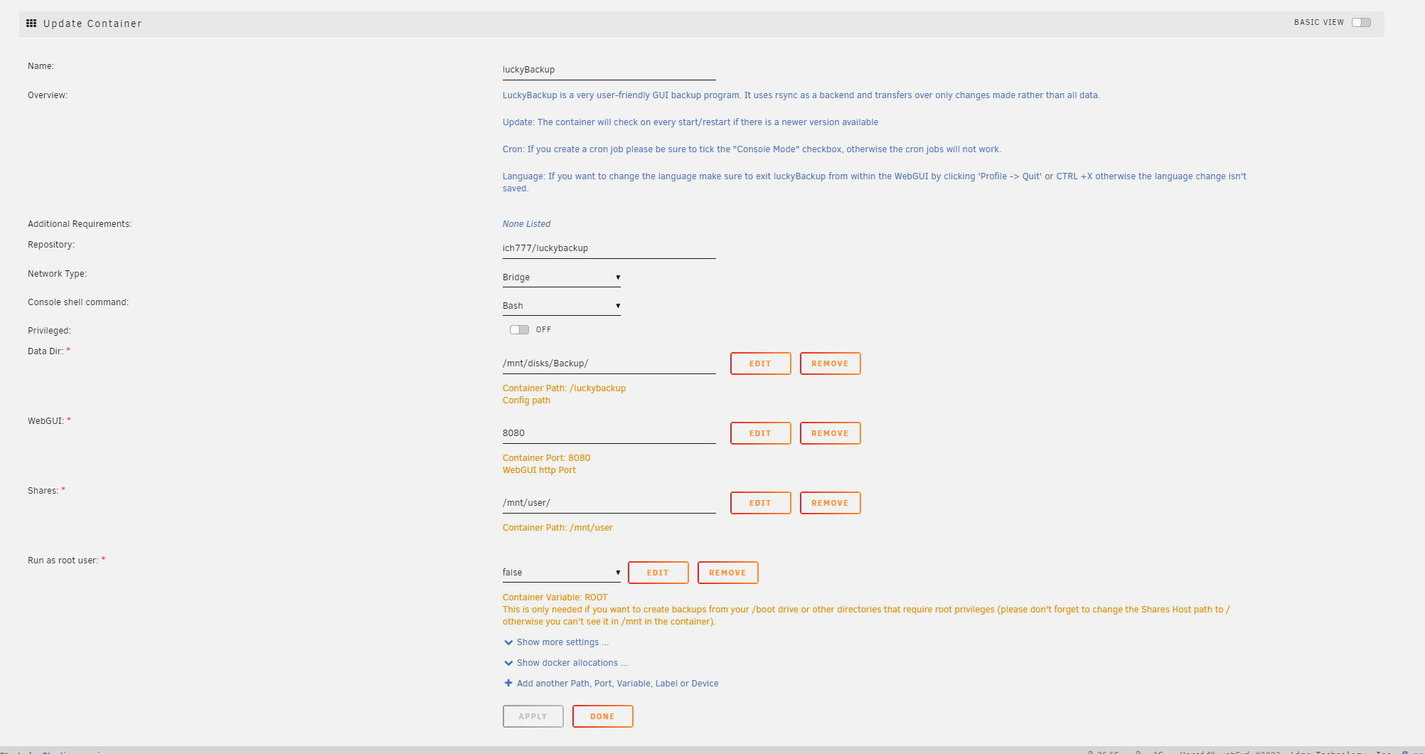The image size is (1425, 754).
Task: Click the plus icon to add another Path
Action: (508, 683)
